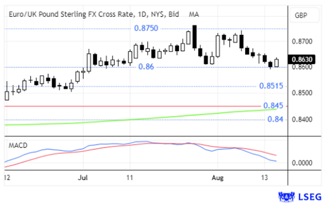This screenshot has width=329, height=205.
Task: Click the first candle at chart's left edge
Action: [7, 95]
